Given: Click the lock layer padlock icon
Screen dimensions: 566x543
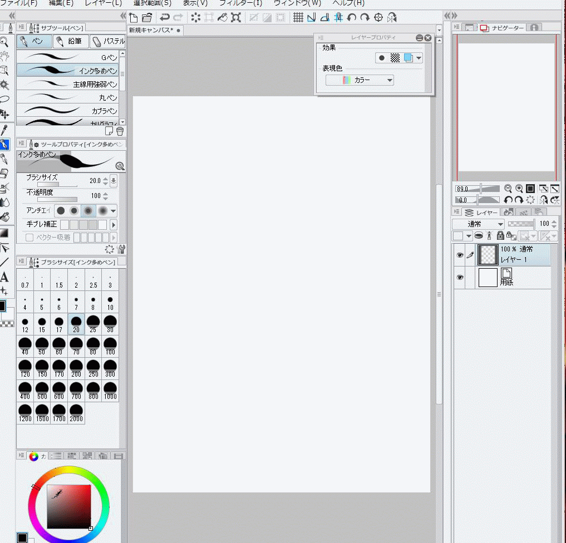Looking at the screenshot, I should [500, 236].
